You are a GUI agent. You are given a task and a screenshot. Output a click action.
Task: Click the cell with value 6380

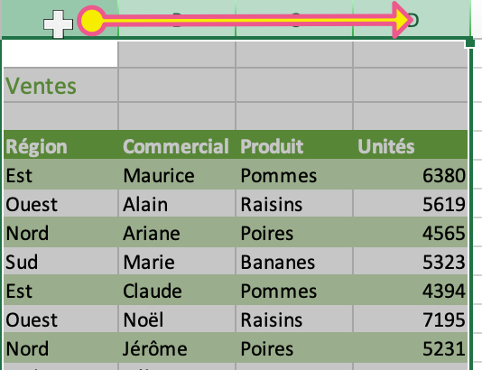pos(411,174)
